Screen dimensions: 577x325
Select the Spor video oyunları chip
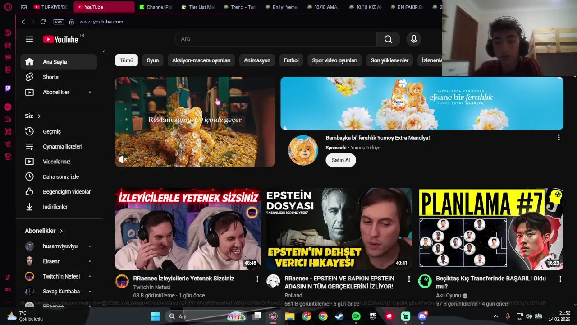(334, 60)
